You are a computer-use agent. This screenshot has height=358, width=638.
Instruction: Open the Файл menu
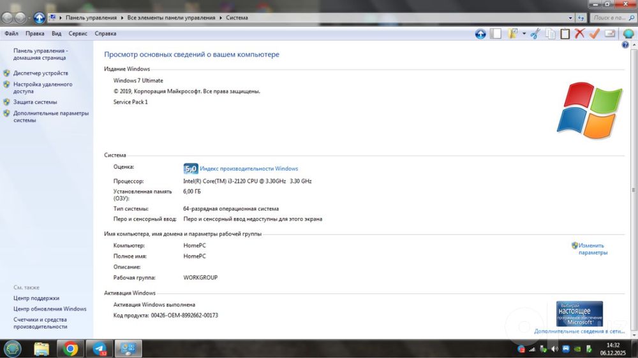click(x=11, y=33)
